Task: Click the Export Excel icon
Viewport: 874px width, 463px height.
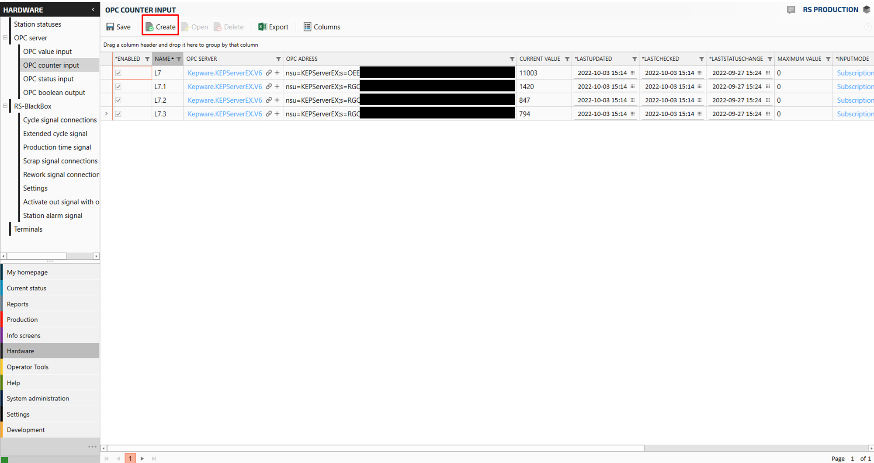Action: pyautogui.click(x=262, y=27)
